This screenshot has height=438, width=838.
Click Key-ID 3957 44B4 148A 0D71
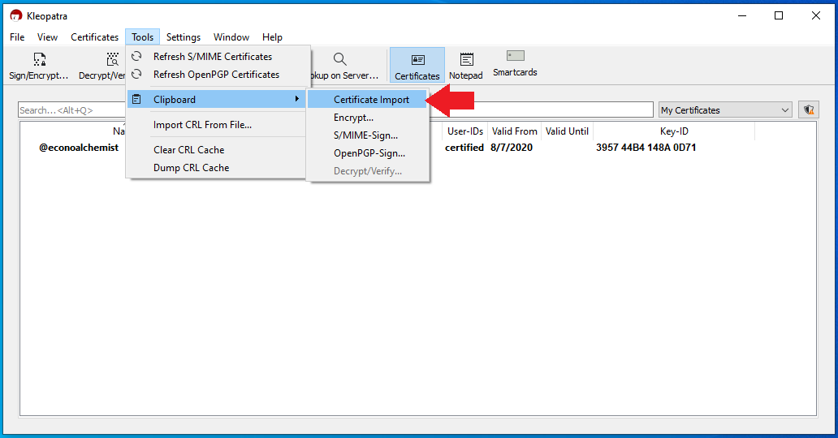[646, 148]
